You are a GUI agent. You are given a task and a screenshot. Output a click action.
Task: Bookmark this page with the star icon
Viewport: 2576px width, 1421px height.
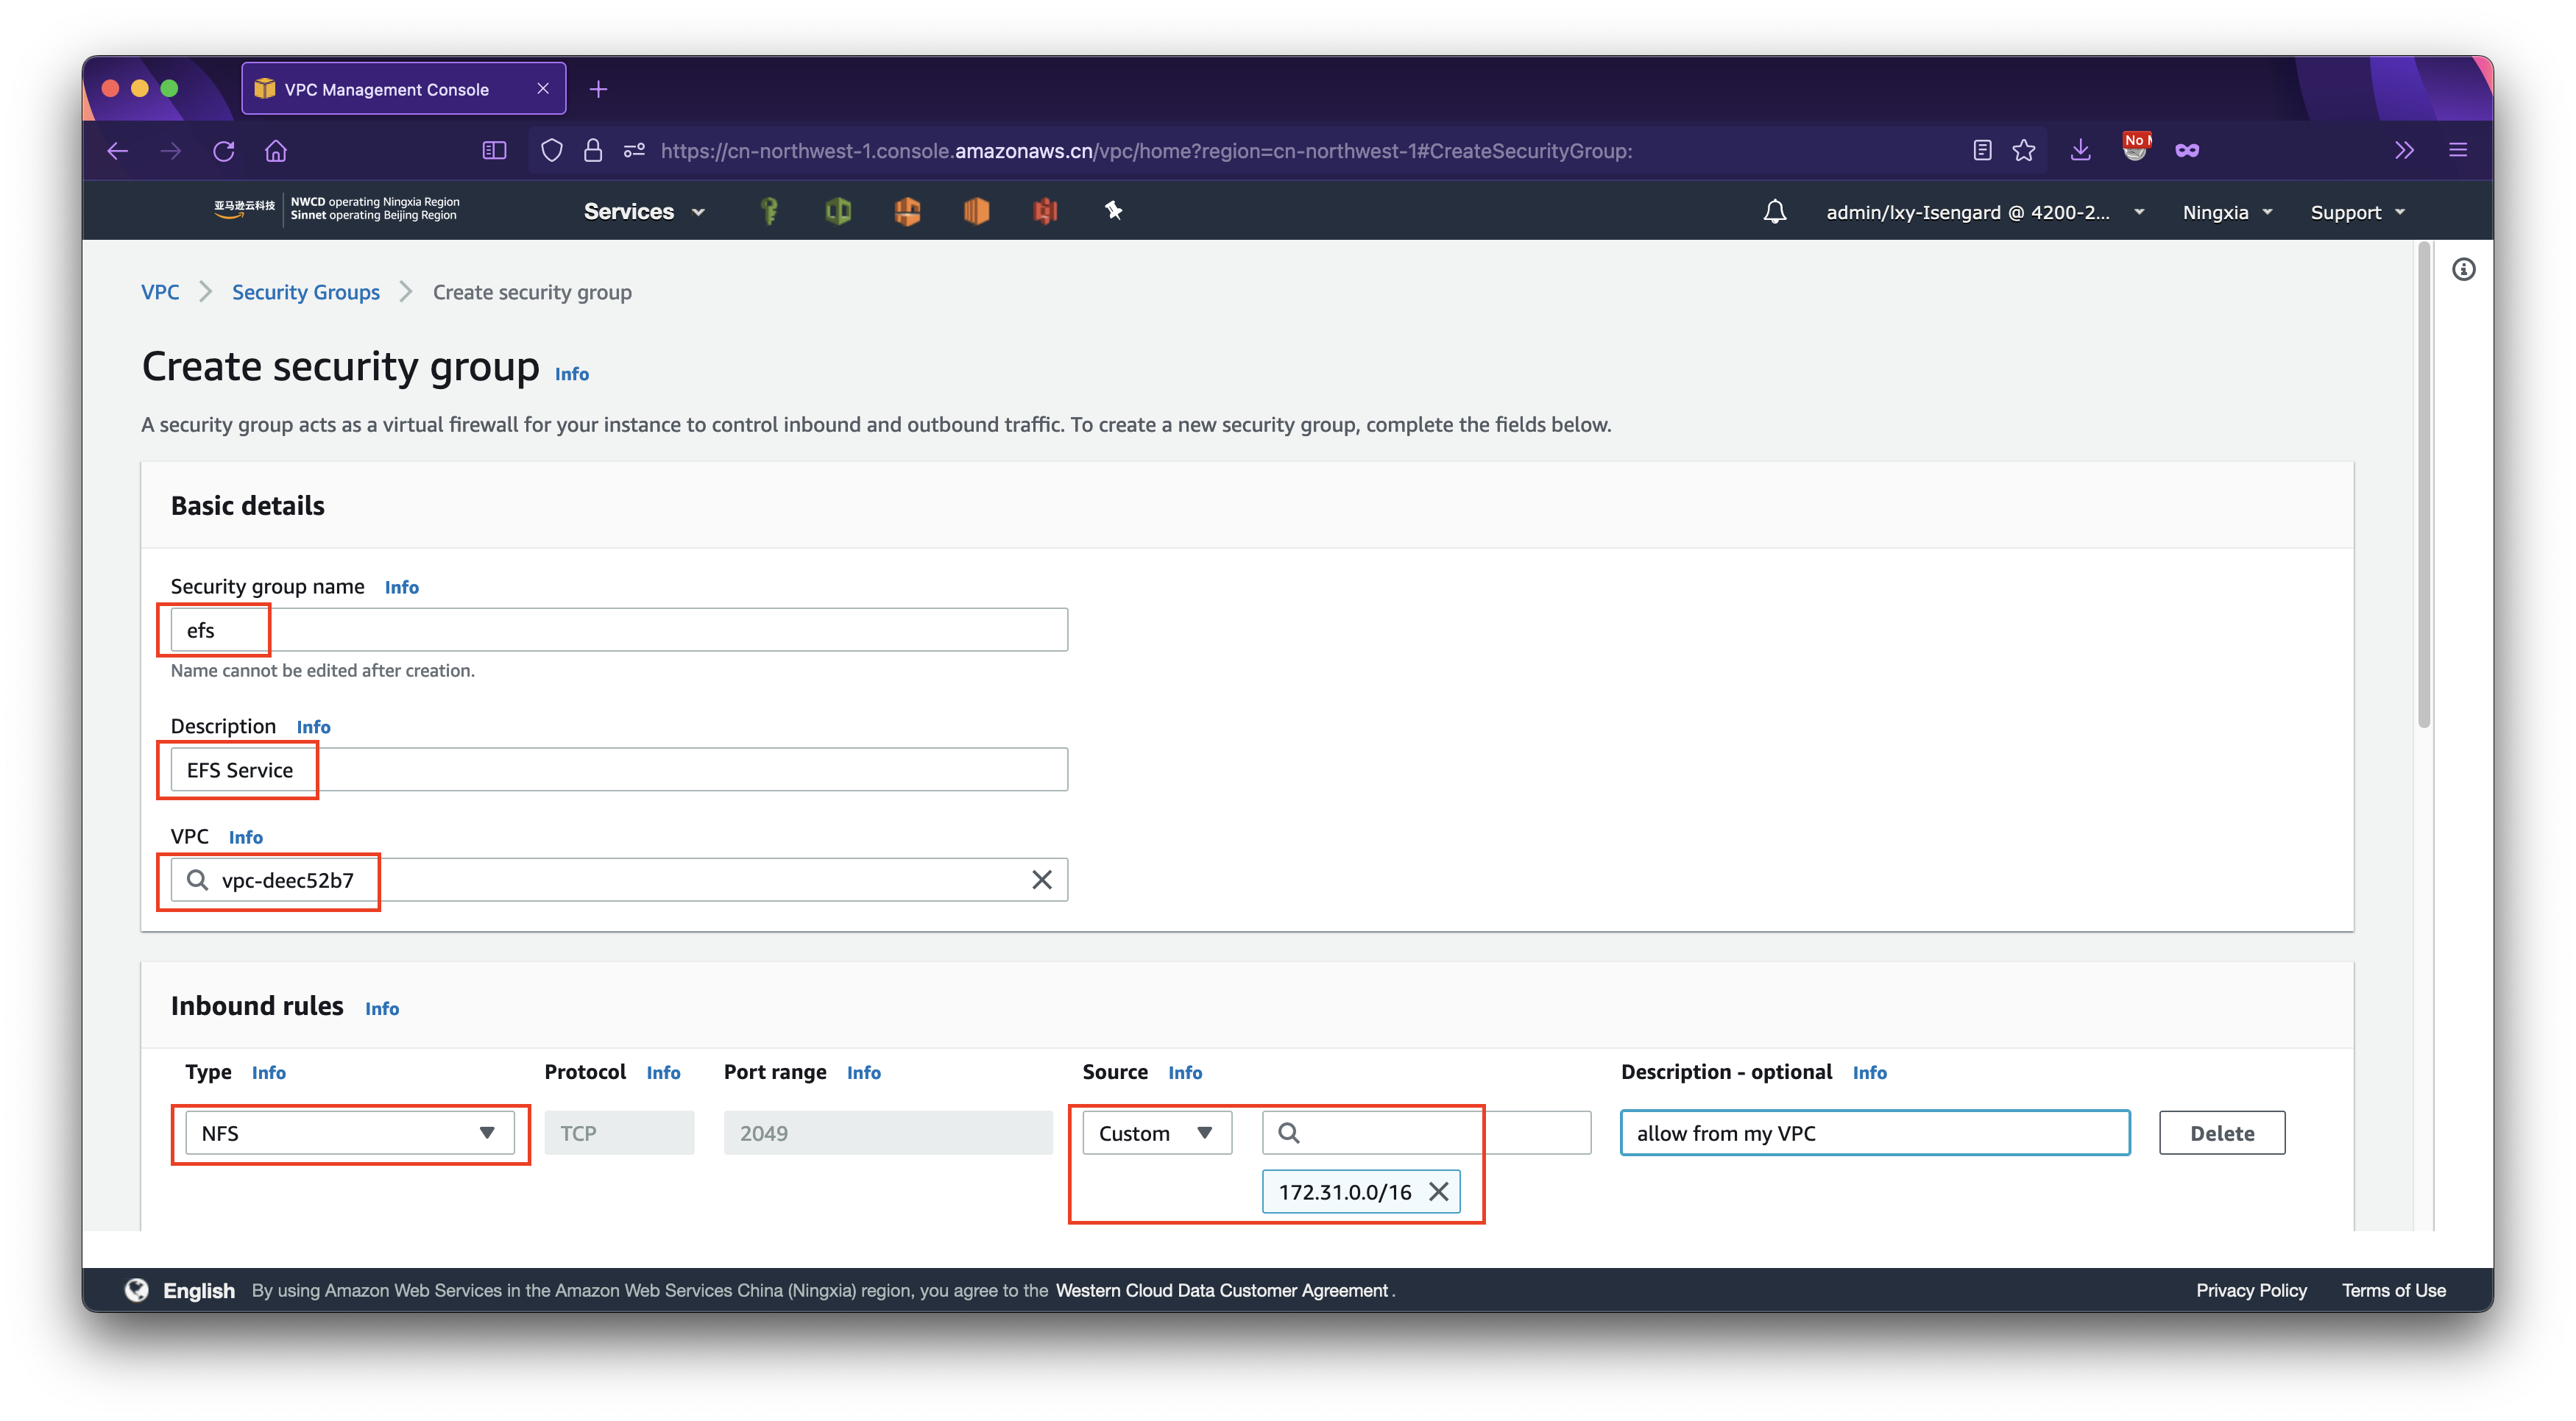point(2024,151)
